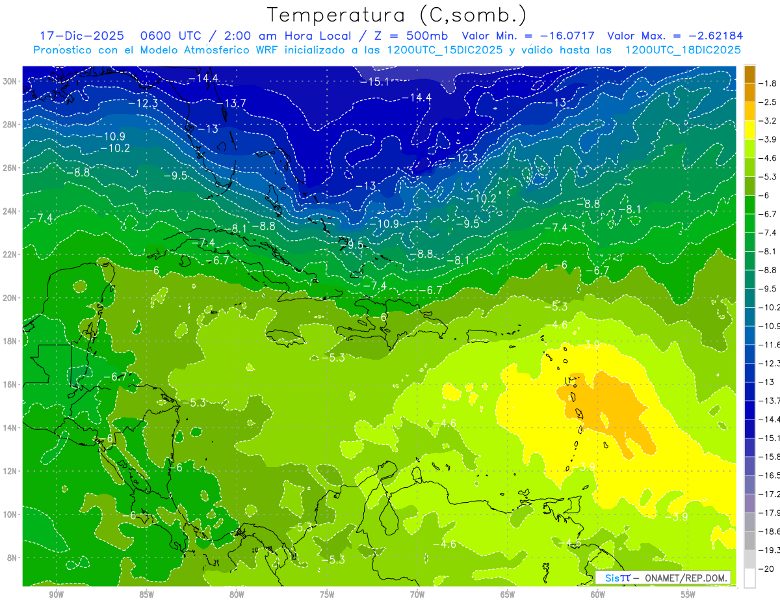
Task: Click the -11.6 colorbar tick label
Action: tap(770, 344)
